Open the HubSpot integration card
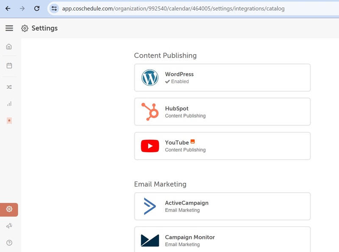 222,112
